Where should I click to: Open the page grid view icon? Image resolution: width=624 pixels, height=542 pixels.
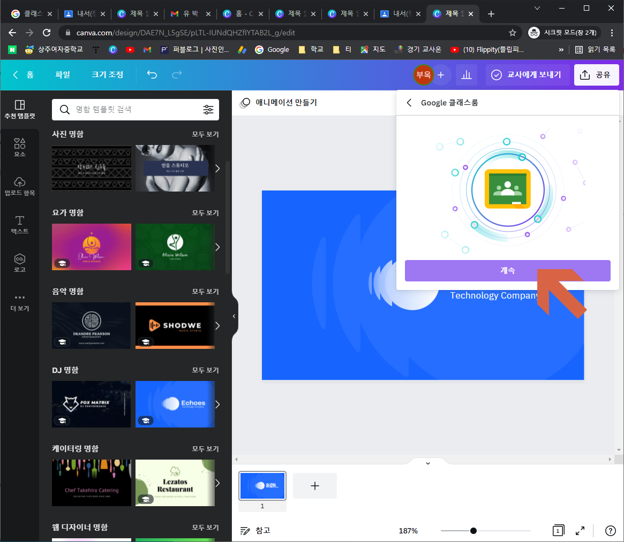pyautogui.click(x=558, y=530)
